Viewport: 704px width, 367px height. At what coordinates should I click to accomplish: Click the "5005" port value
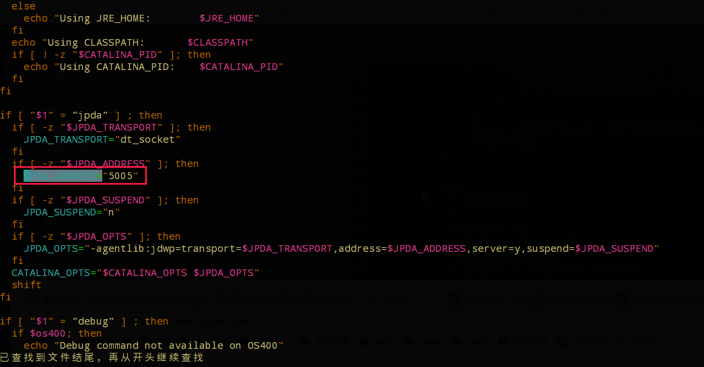pos(120,176)
